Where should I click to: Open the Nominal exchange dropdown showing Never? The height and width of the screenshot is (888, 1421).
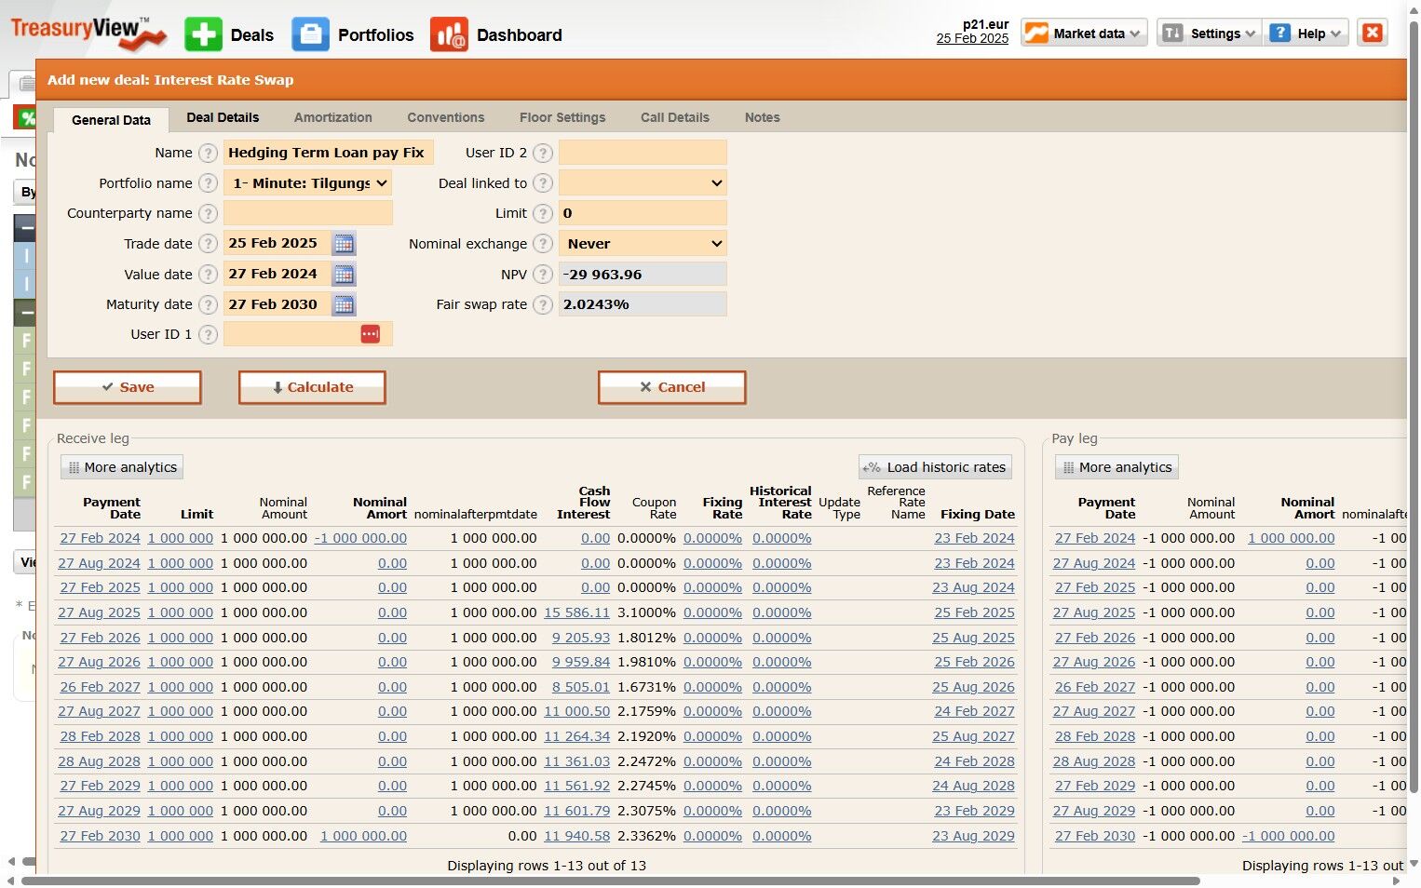(x=643, y=244)
